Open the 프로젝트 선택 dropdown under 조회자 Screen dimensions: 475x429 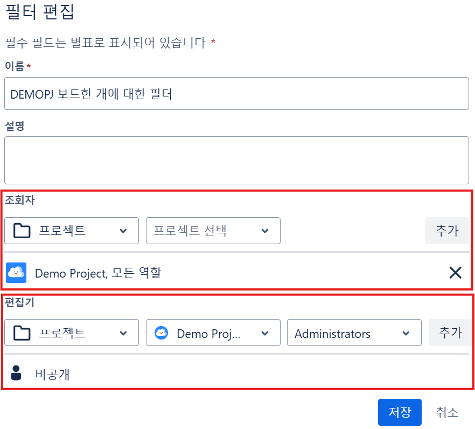pyautogui.click(x=213, y=231)
